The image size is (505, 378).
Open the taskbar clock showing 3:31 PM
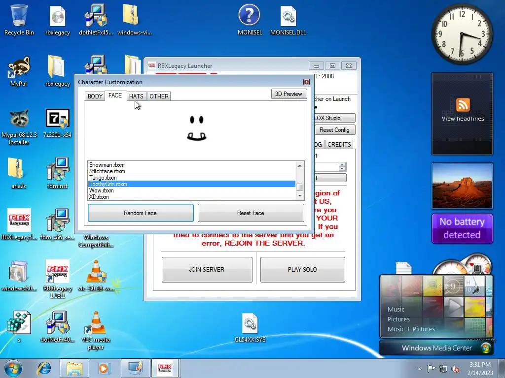point(480,368)
